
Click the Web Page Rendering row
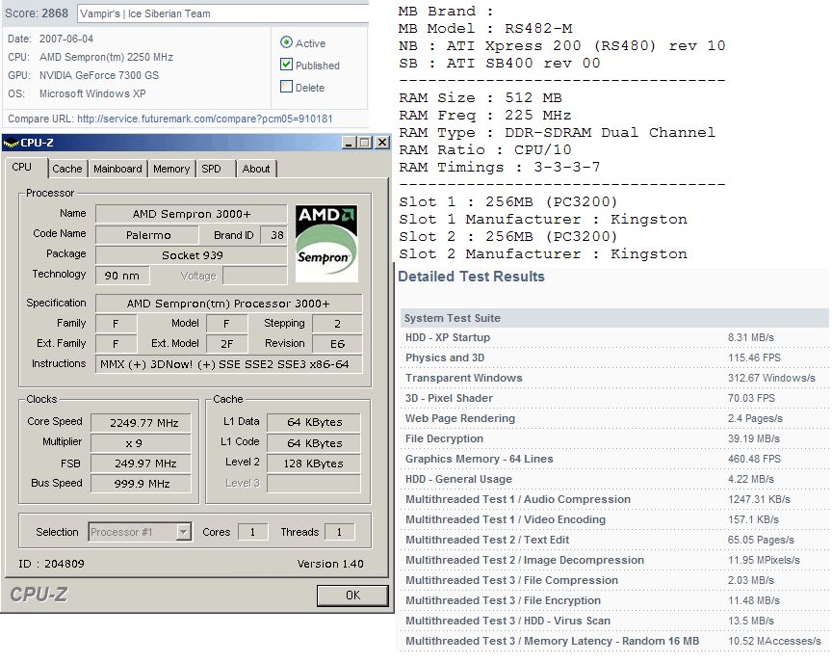point(614,418)
